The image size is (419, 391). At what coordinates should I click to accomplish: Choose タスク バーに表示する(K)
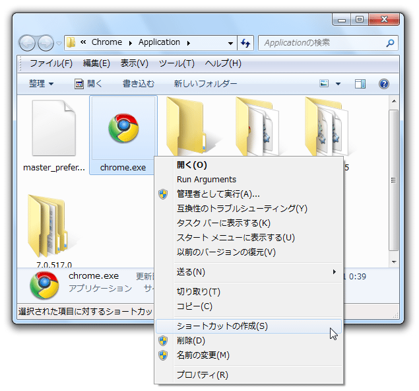pyautogui.click(x=249, y=223)
